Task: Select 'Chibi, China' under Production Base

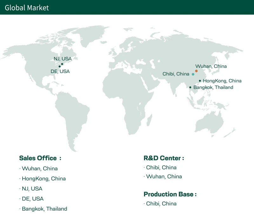Action: [x=161, y=203]
